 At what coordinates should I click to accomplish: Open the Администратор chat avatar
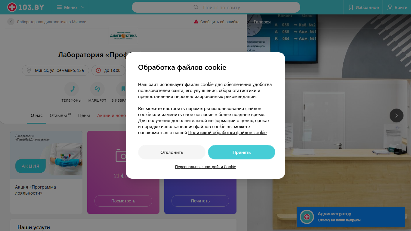307,217
